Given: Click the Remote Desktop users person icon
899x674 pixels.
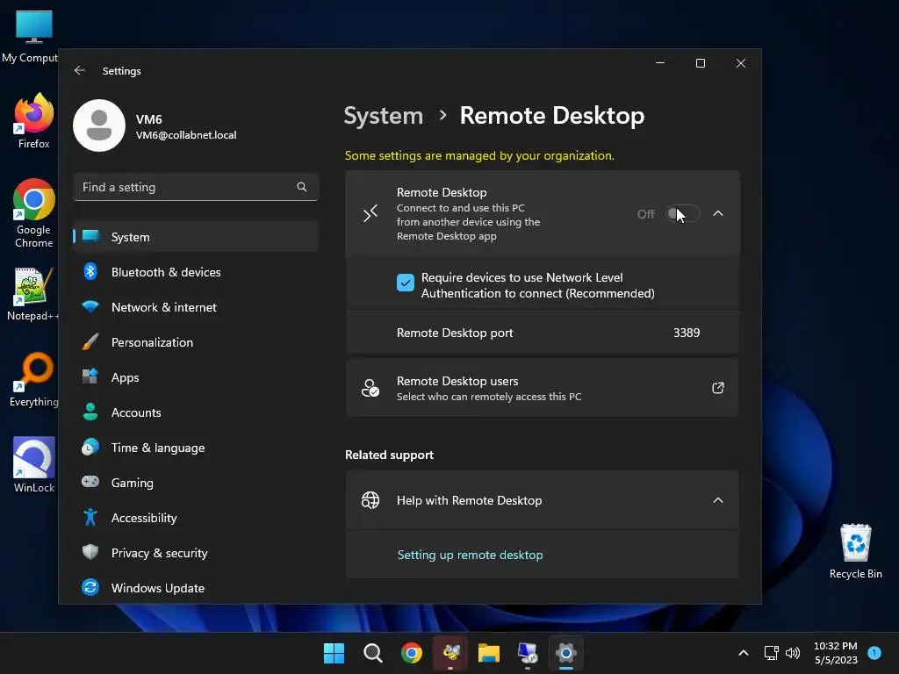Looking at the screenshot, I should click(x=370, y=388).
